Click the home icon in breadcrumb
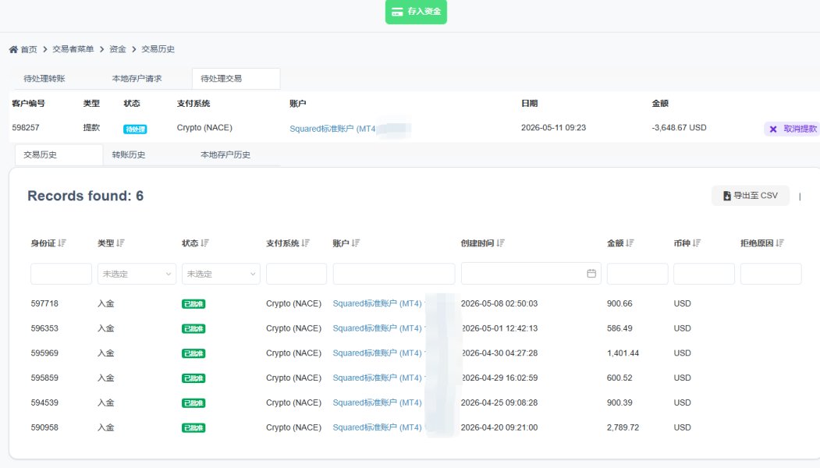This screenshot has height=468, width=820. [13, 49]
